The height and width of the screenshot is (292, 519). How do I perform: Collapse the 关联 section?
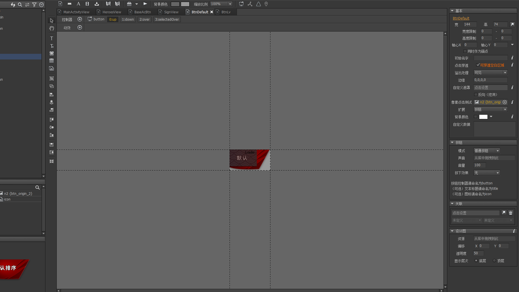point(452,204)
